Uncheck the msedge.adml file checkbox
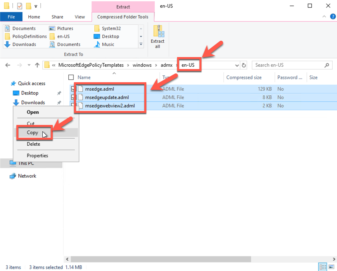 coord(72,89)
